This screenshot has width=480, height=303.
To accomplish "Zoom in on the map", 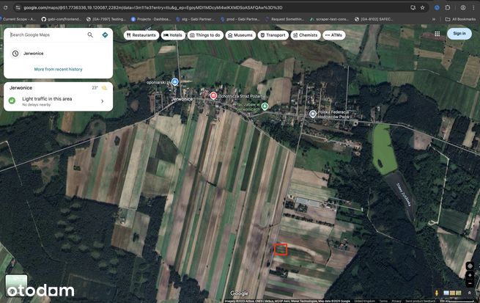I will pyautogui.click(x=470, y=275).
